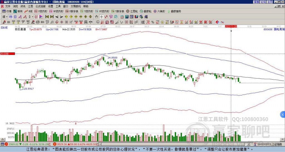Open the T四方形 time square tool

pyautogui.click(x=87, y=11)
